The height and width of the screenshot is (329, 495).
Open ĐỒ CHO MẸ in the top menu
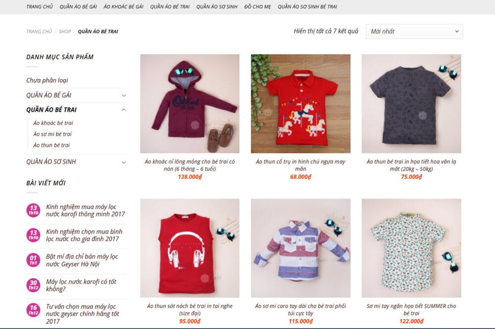pyautogui.click(x=257, y=6)
